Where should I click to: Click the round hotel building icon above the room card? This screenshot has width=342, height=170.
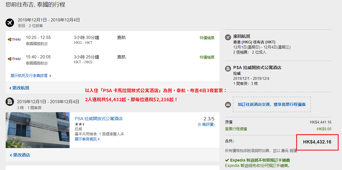click(10, 102)
